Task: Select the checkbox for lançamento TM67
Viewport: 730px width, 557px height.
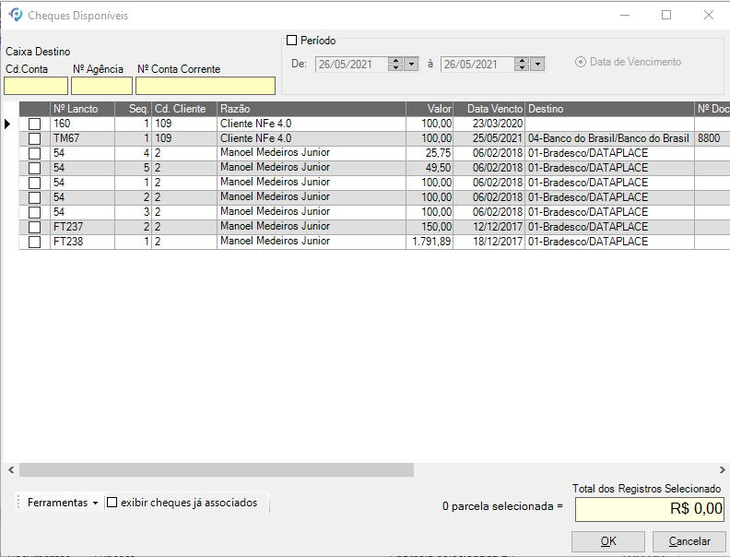Action: (x=35, y=138)
